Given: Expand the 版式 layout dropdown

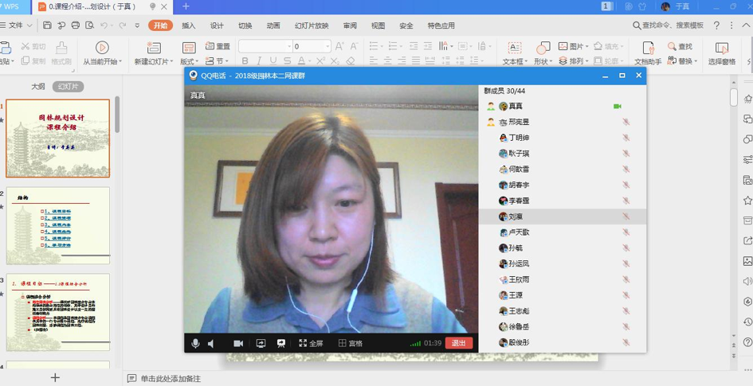Looking at the screenshot, I should (190, 61).
